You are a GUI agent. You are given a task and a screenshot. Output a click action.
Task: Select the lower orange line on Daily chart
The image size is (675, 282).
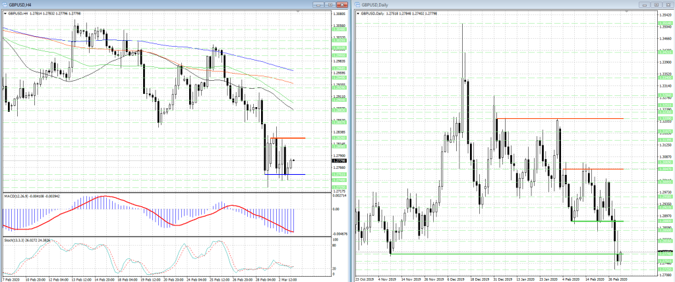593,169
